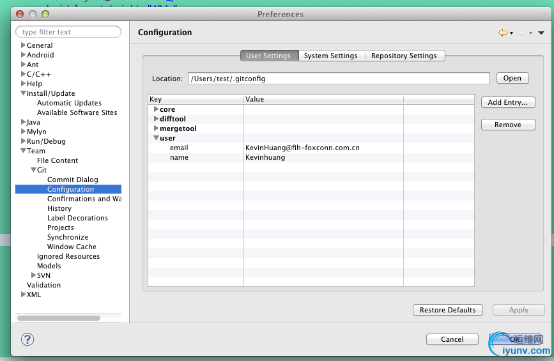Expand the difftool config key
This screenshot has height=361, width=554.
pyautogui.click(x=156, y=119)
